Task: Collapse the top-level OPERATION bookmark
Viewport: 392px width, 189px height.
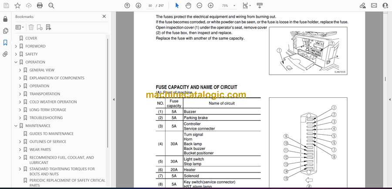Action: 16,62
